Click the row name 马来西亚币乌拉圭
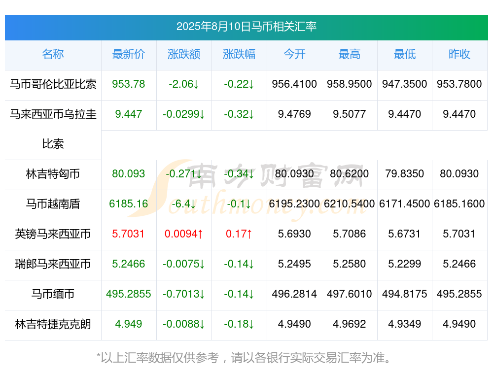This screenshot has width=493, height=373. point(53,114)
